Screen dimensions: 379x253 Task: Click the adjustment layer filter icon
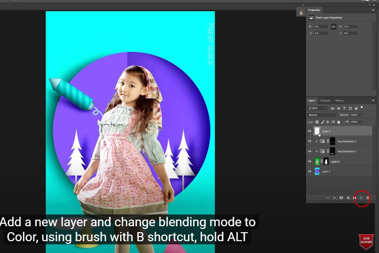[339, 108]
